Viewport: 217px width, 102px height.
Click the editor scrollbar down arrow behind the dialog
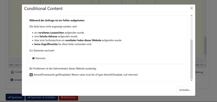click(205, 56)
